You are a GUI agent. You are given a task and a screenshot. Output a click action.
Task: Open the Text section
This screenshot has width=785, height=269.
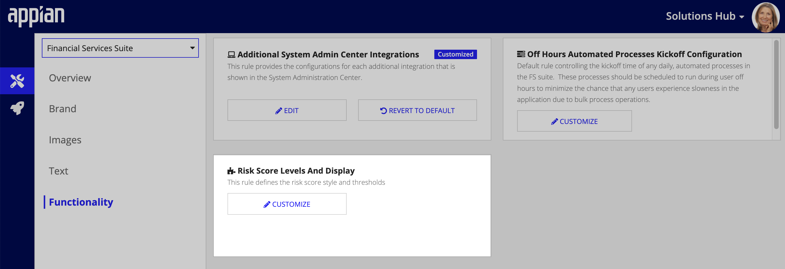(x=58, y=171)
